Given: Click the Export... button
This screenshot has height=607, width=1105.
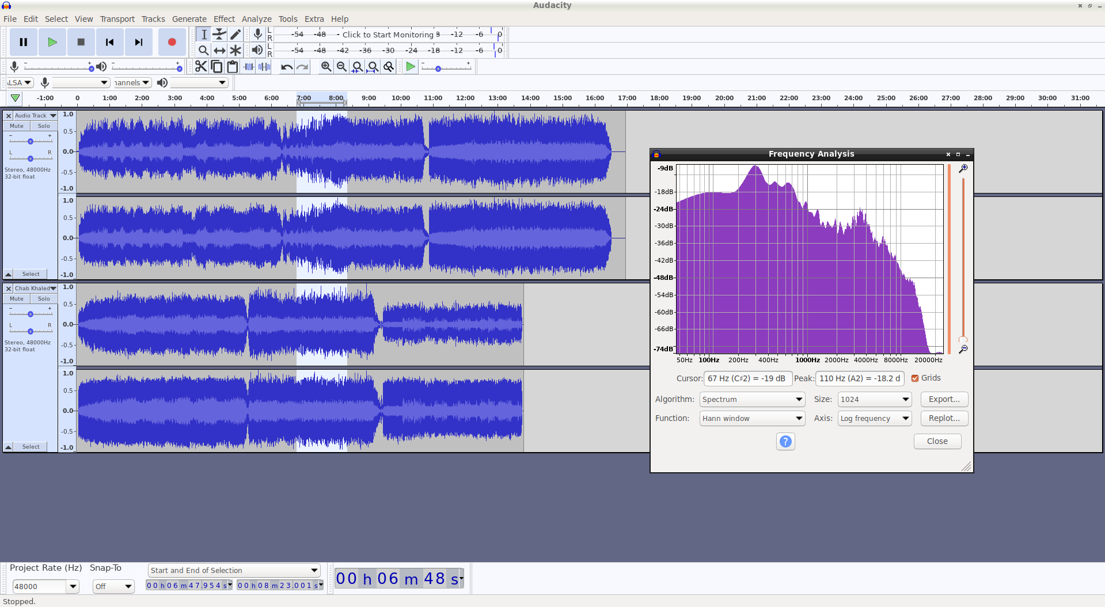Looking at the screenshot, I should point(944,400).
